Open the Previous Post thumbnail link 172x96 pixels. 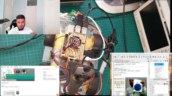(x=18, y=93)
